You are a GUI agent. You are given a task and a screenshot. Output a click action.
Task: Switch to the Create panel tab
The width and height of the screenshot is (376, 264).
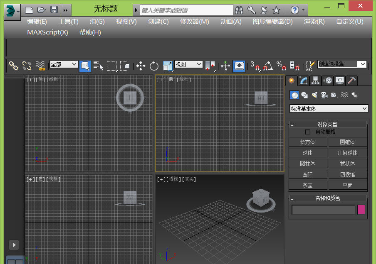[x=291, y=81]
